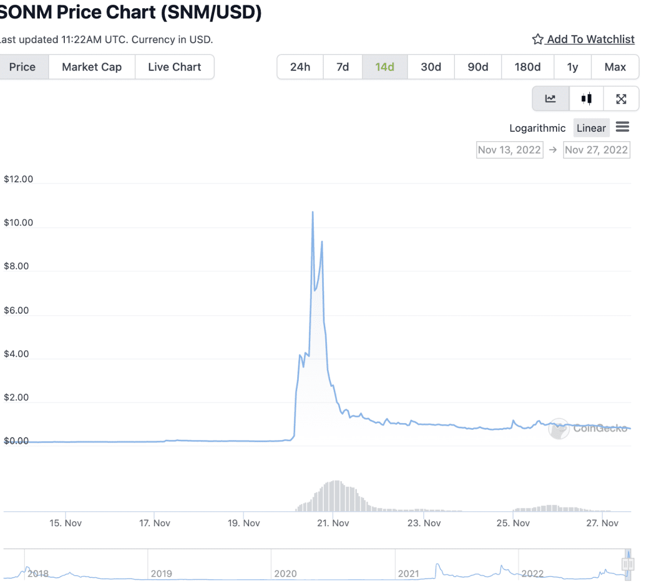The width and height of the screenshot is (664, 586).
Task: Click the range navigator slider handle
Action: pyautogui.click(x=628, y=564)
